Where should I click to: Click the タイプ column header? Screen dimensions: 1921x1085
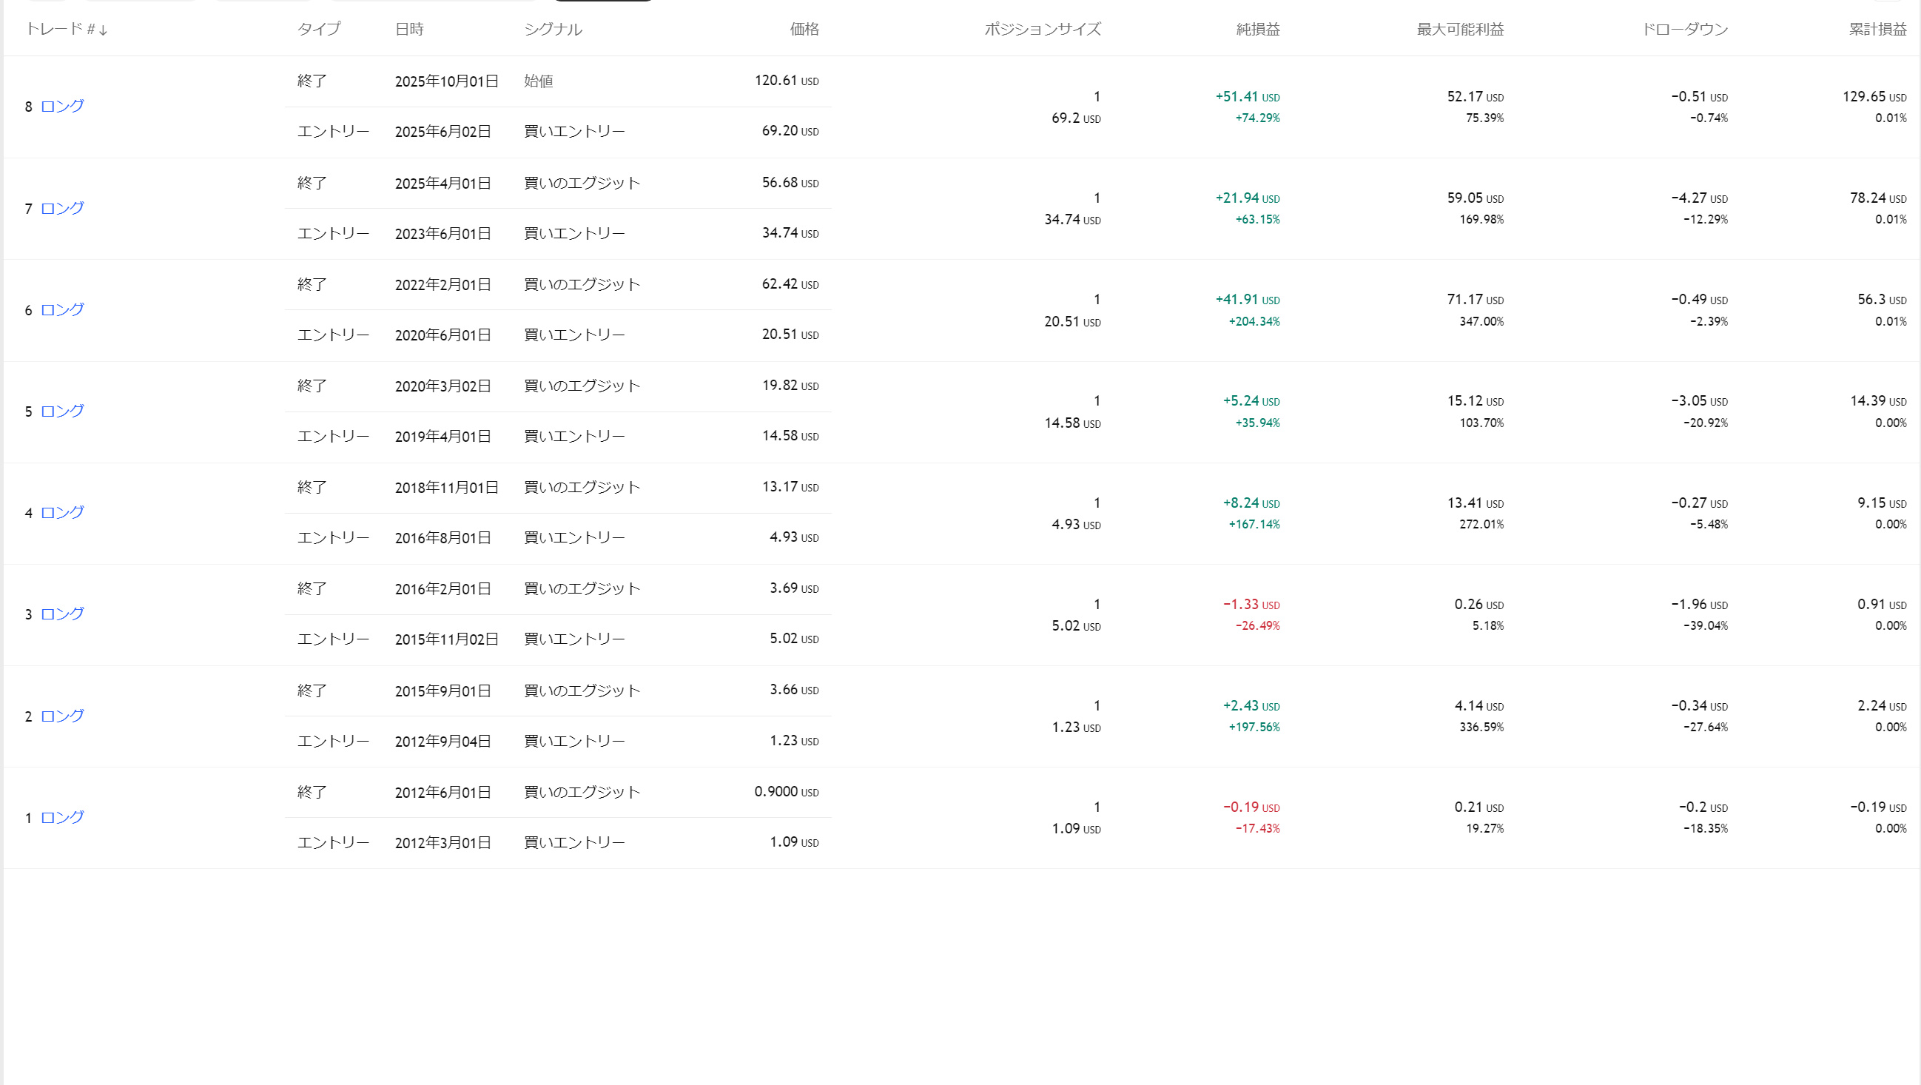318,29
